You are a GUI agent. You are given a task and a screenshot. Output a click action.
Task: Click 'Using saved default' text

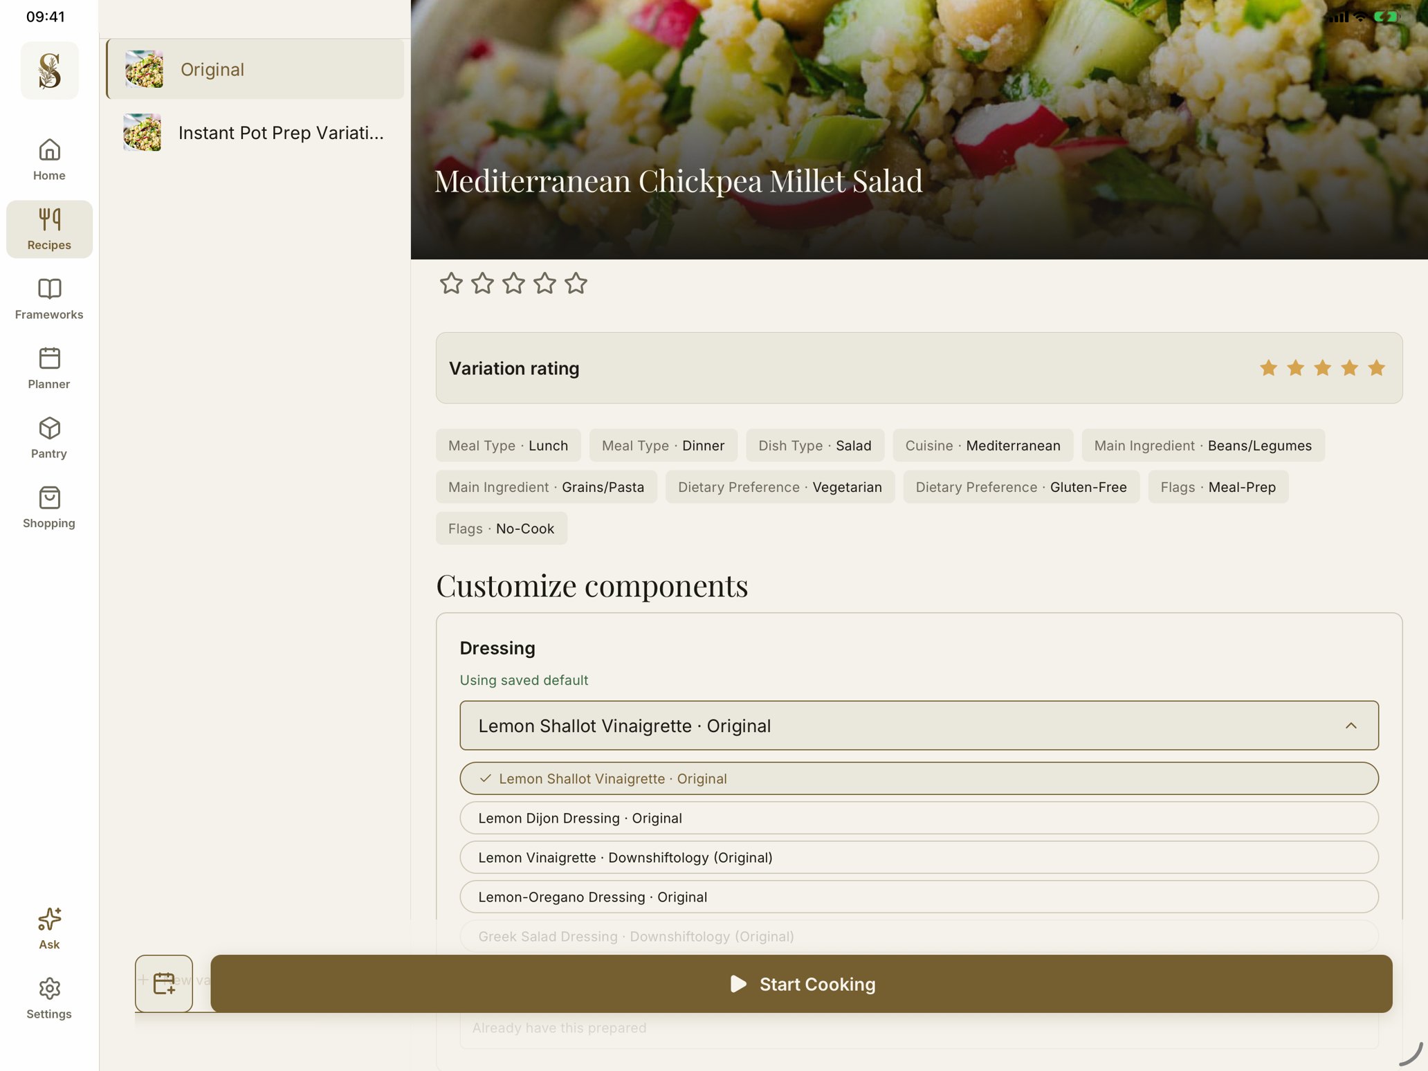(524, 680)
